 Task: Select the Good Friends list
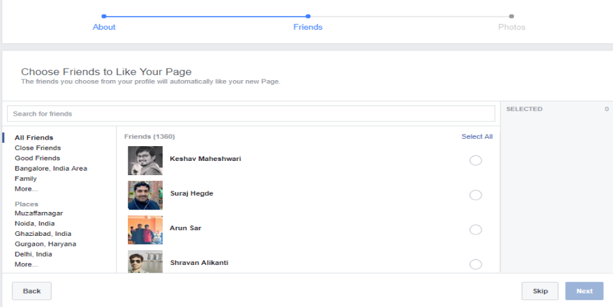38,158
